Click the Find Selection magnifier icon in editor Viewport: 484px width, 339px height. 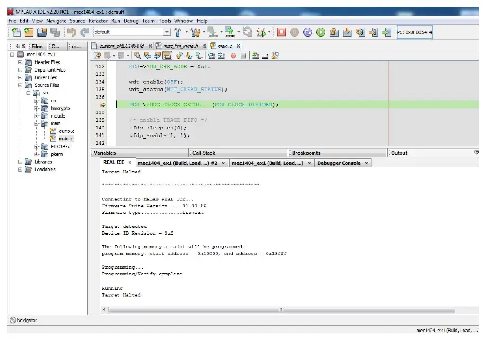coord(137,56)
